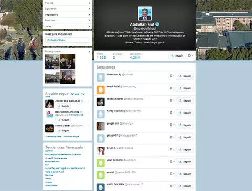Click Mesut Polat orange egg avatar
Image resolution: width=252 pixels, height=191 pixels.
click(101, 89)
